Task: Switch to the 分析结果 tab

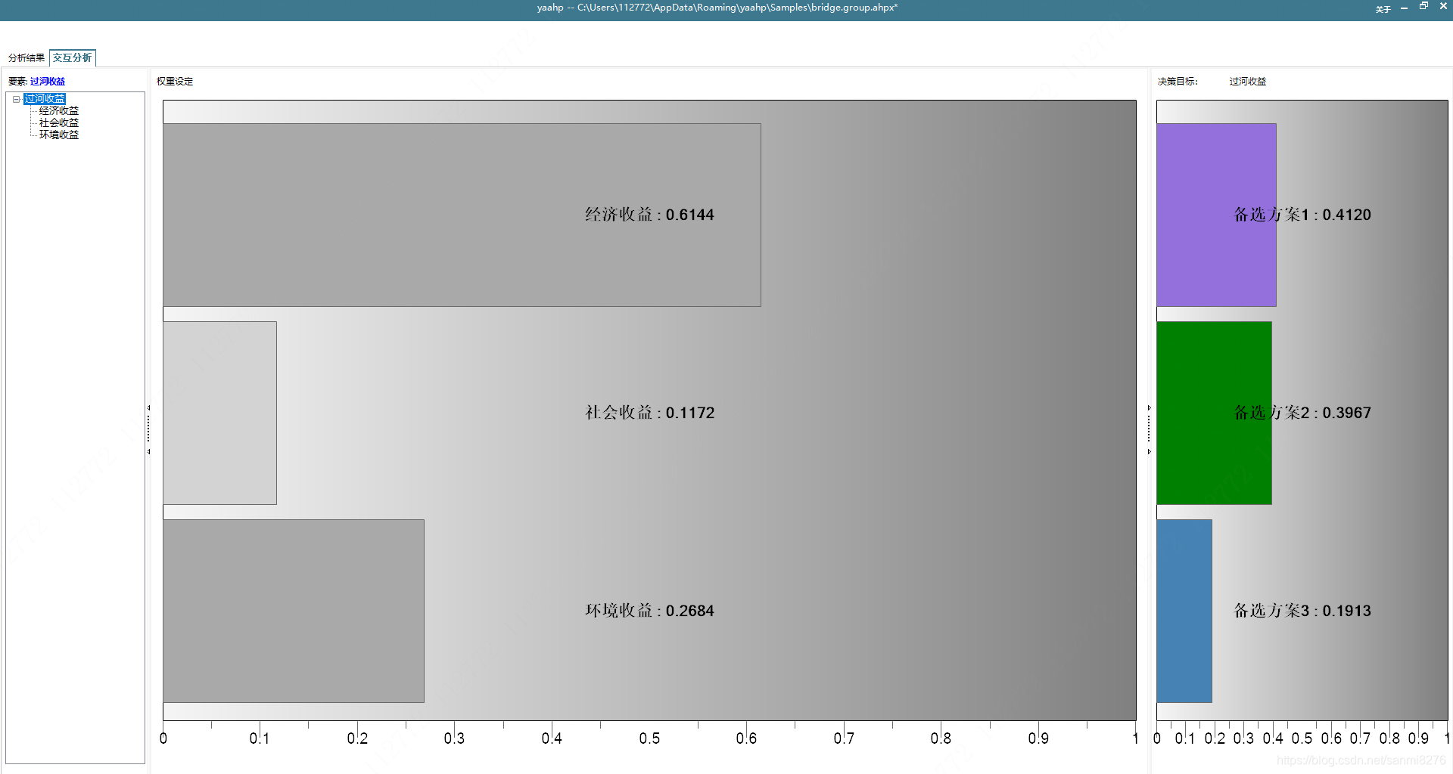Action: 24,57
